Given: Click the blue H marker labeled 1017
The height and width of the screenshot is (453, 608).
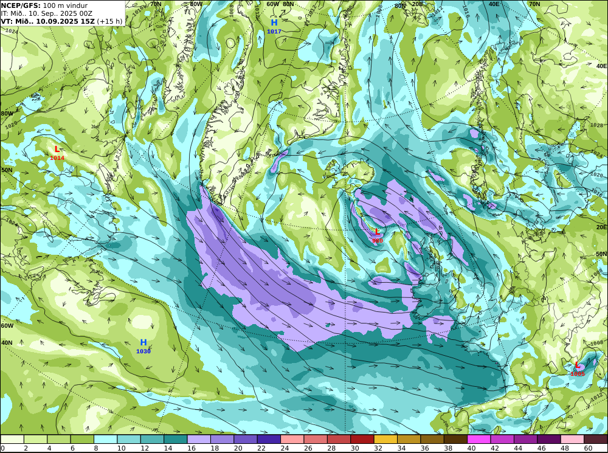Looking at the screenshot, I should tap(274, 23).
